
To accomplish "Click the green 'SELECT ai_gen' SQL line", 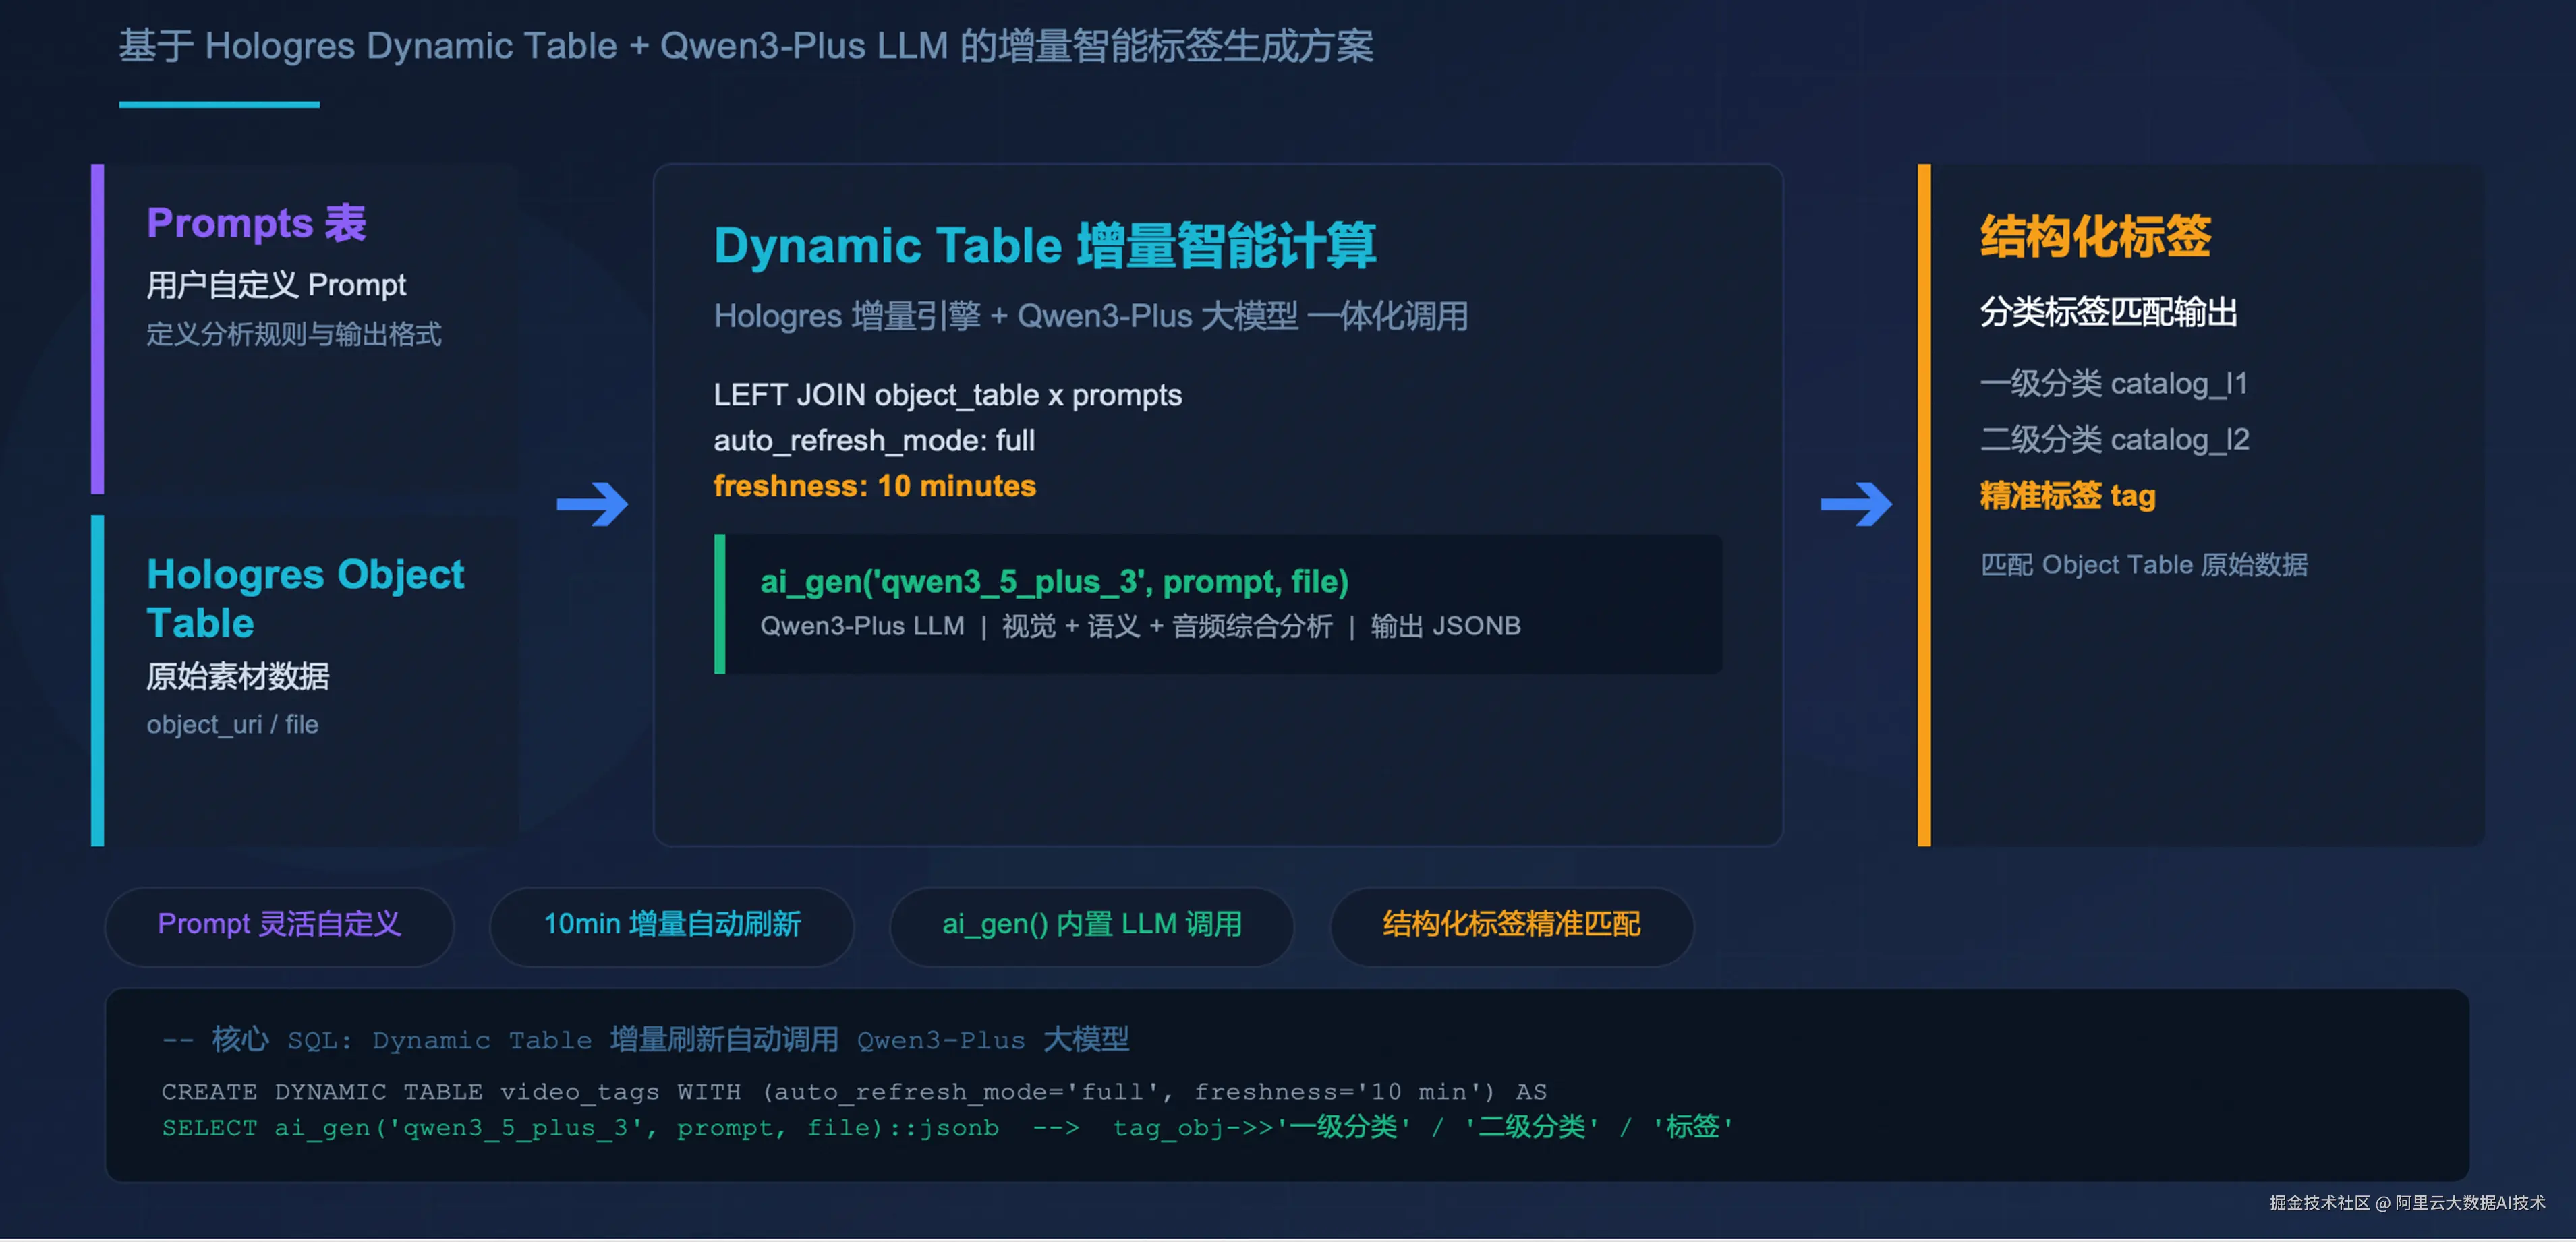I will point(947,1128).
